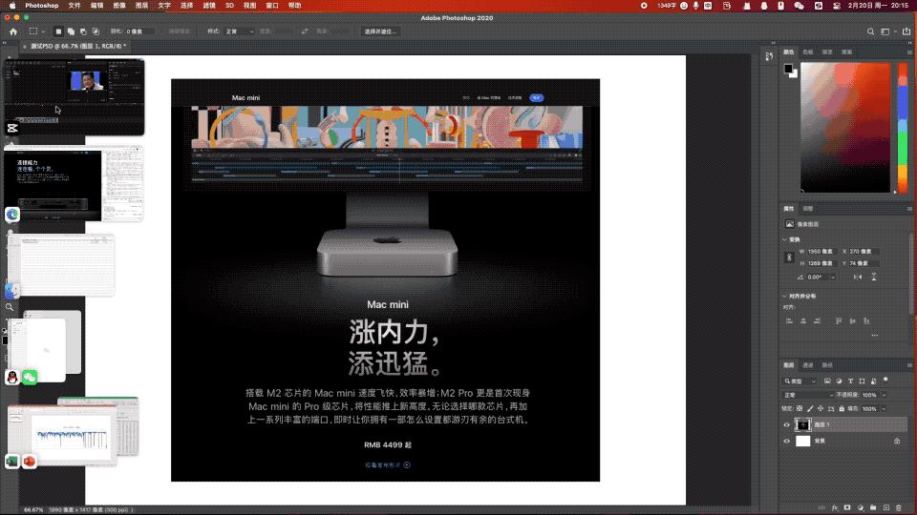Open the Photoshop application menu

(41, 6)
